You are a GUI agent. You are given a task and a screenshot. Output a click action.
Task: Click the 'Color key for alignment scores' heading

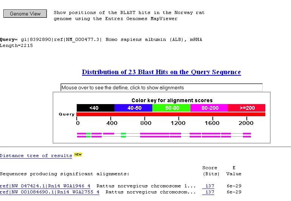pos(172,100)
